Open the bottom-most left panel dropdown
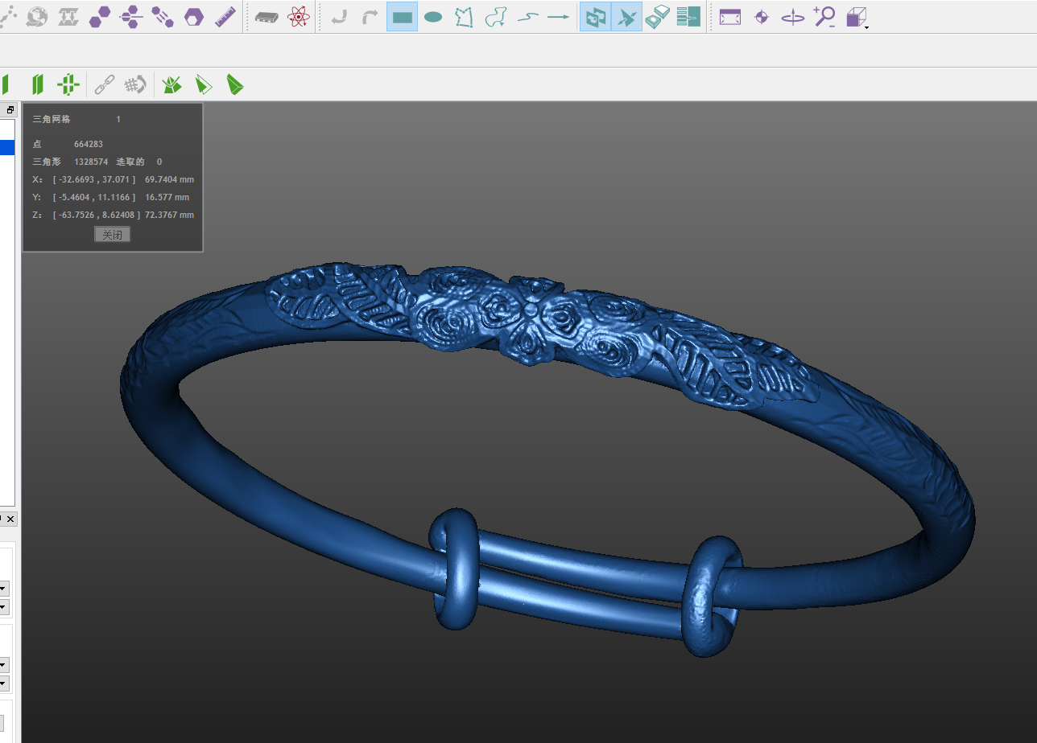The image size is (1037, 743). 4,683
